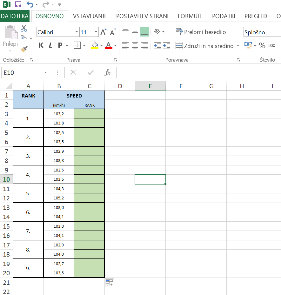Open the font size 11 dropdown
The height and width of the screenshot is (295, 281).
pyautogui.click(x=96, y=32)
